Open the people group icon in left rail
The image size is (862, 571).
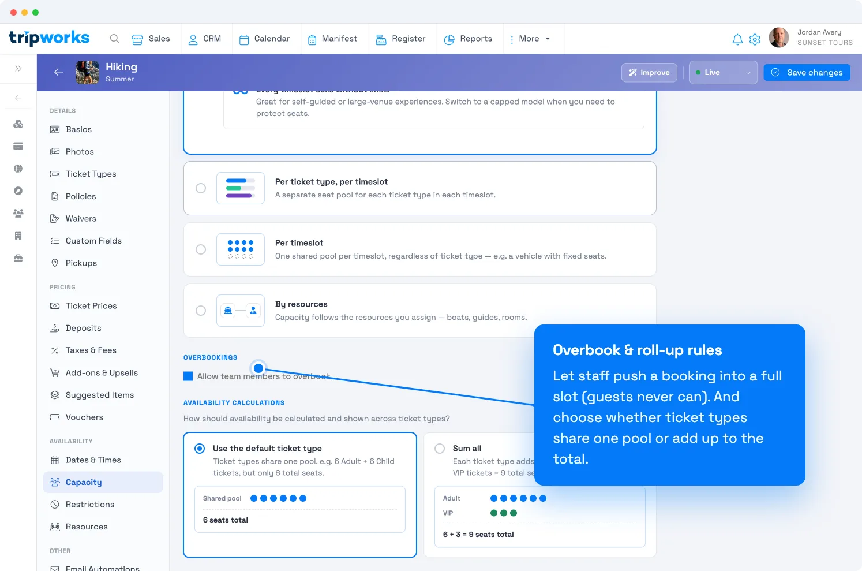coord(18,213)
